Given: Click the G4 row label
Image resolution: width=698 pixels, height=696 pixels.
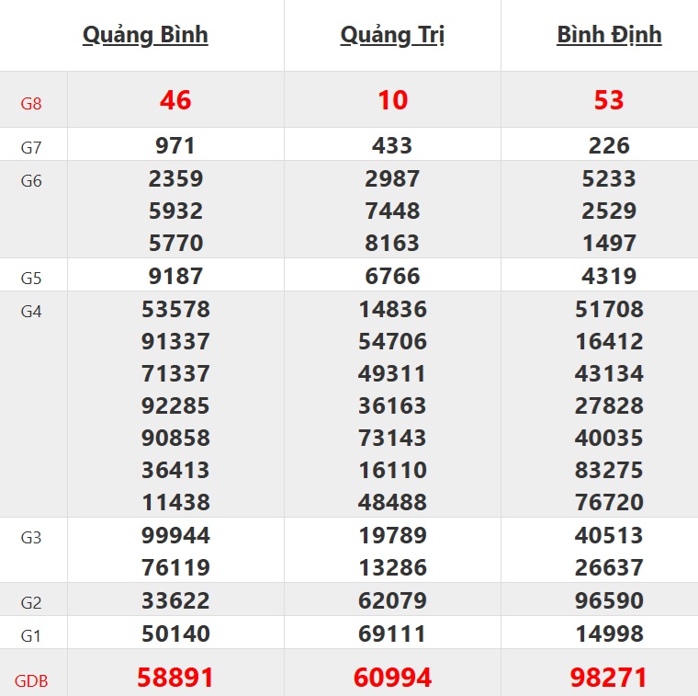Looking at the screenshot, I should click(31, 311).
